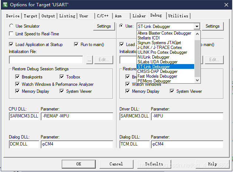This screenshot has width=233, height=172.
Task: Toggle simulator Load Application at Startup
Action: 11,45
